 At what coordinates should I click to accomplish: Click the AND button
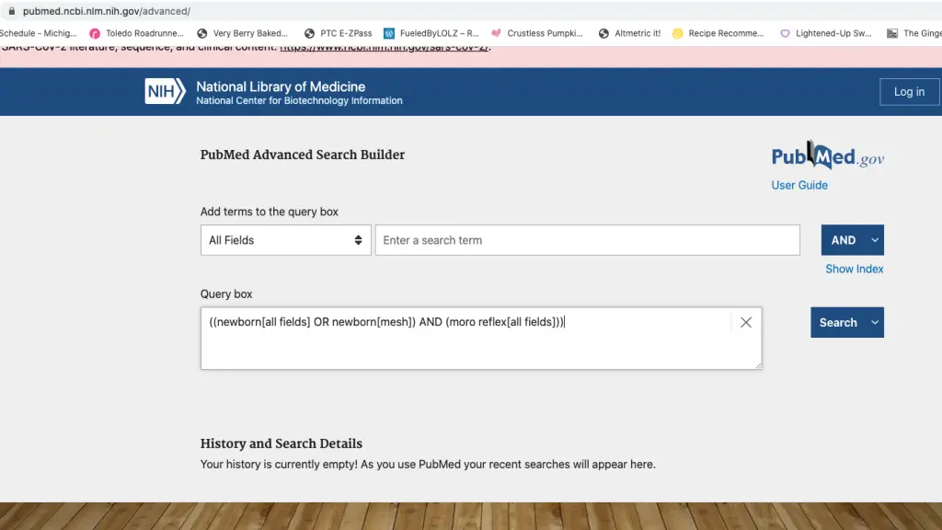844,240
